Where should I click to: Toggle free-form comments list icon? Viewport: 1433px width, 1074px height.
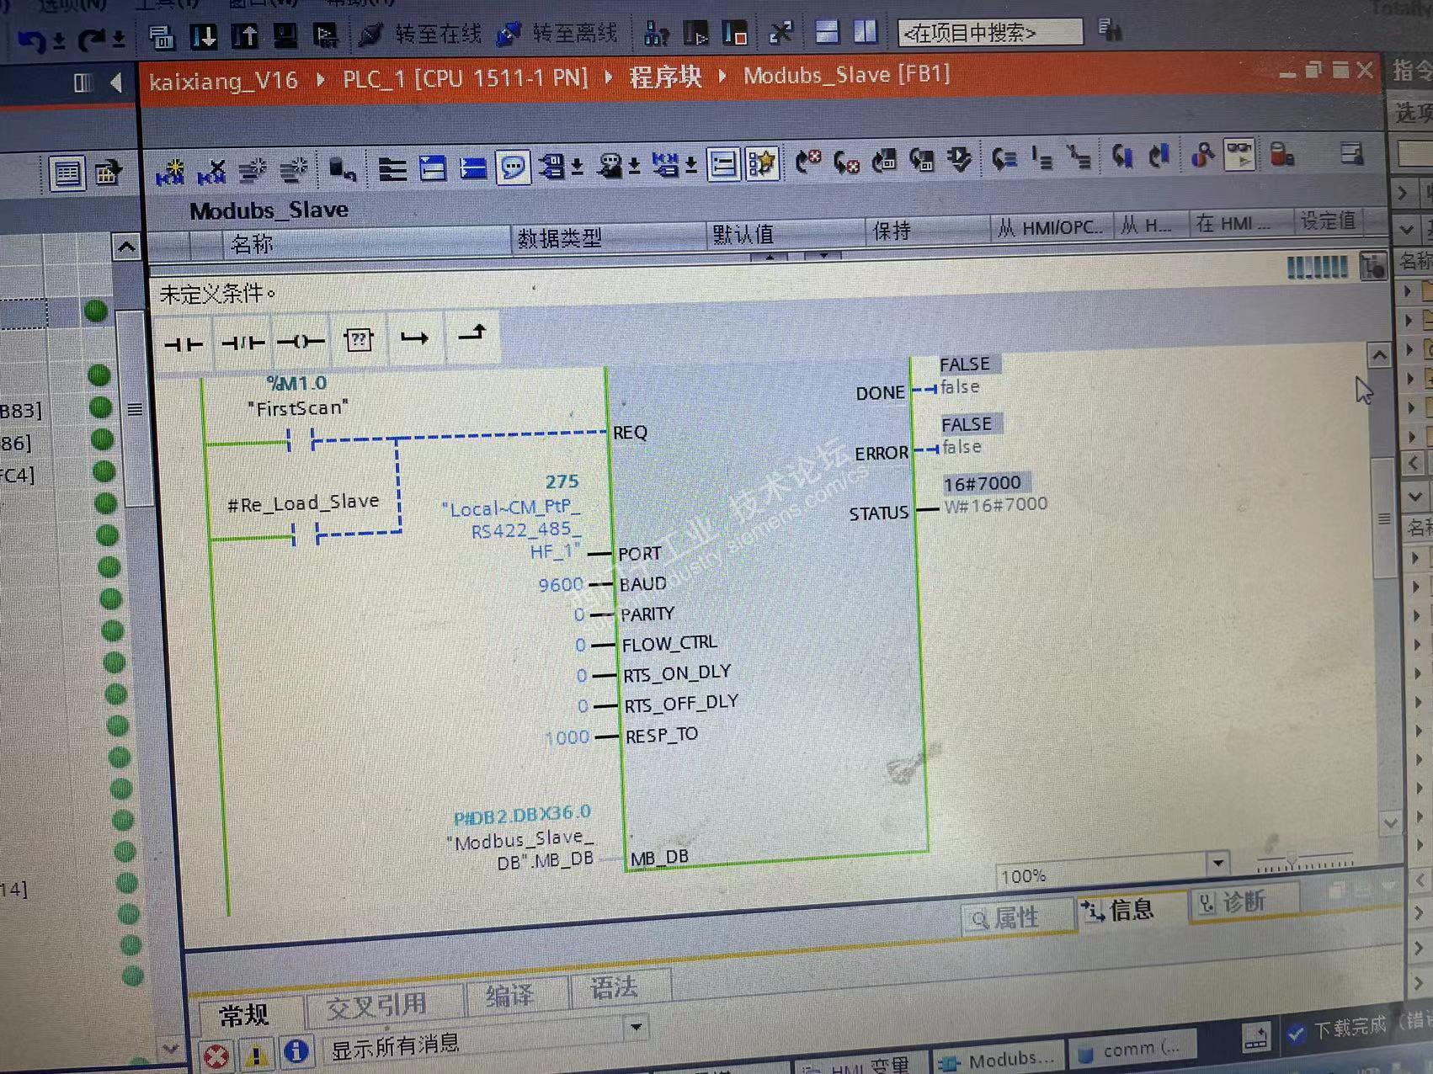coord(722,164)
